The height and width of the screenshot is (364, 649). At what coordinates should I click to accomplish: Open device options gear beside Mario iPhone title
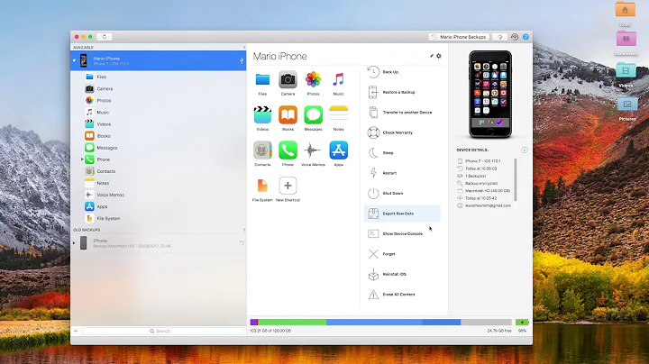(439, 56)
